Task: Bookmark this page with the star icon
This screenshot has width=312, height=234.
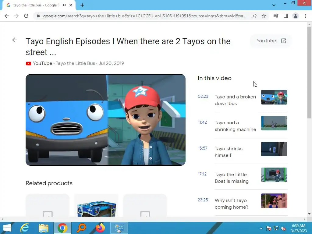Action: (x=264, y=16)
